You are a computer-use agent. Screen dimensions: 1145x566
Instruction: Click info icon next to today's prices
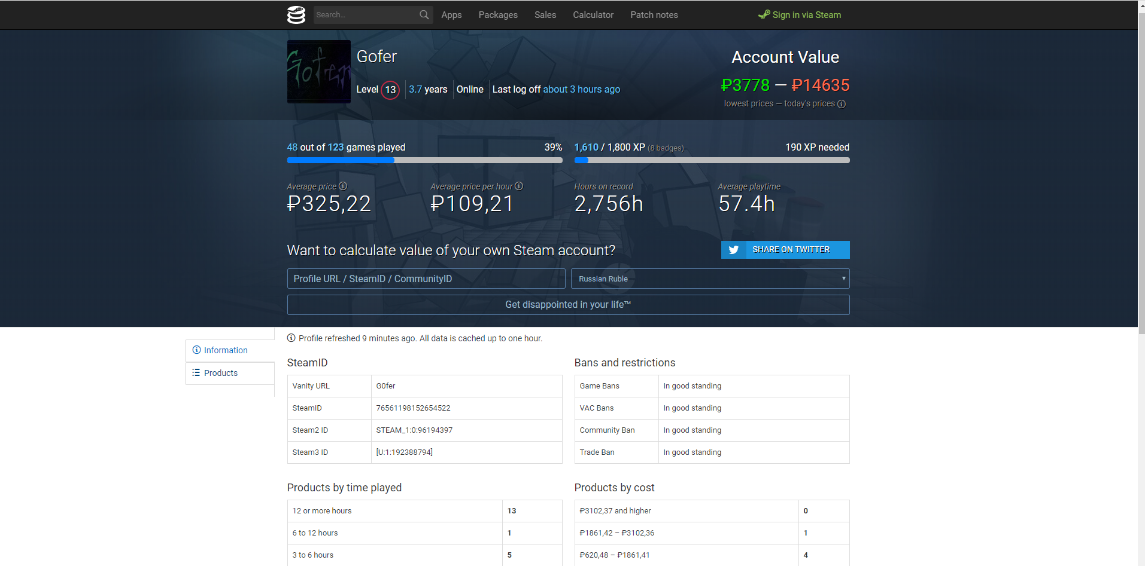842,104
